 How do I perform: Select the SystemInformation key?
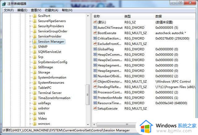pyautogui.click(x=52, y=77)
